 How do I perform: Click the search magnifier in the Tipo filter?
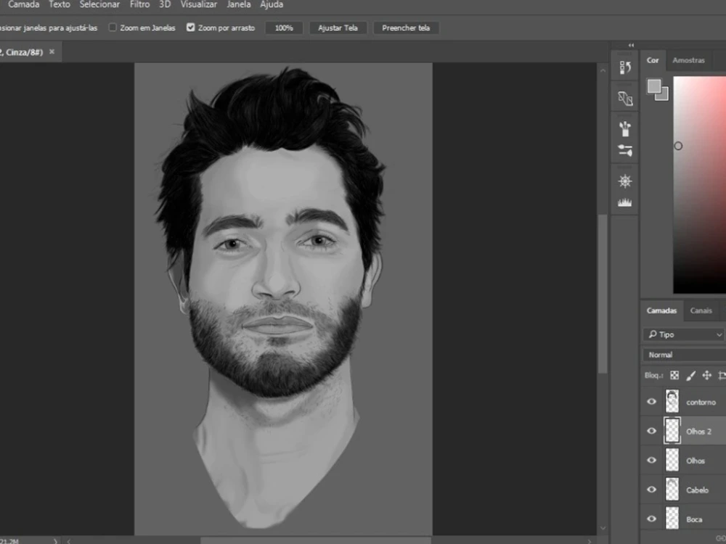click(x=653, y=334)
